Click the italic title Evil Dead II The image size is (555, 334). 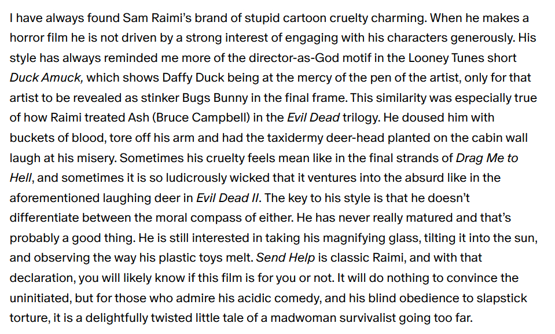(x=228, y=197)
